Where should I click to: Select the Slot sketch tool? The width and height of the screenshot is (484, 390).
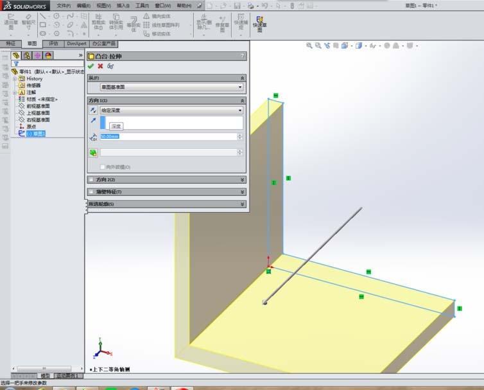[43, 33]
